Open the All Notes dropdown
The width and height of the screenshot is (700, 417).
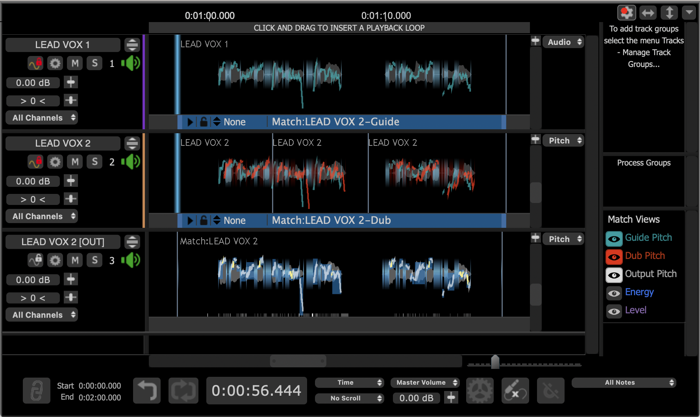(623, 382)
